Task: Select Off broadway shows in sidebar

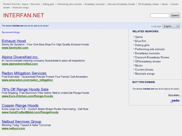Action: pos(148,61)
